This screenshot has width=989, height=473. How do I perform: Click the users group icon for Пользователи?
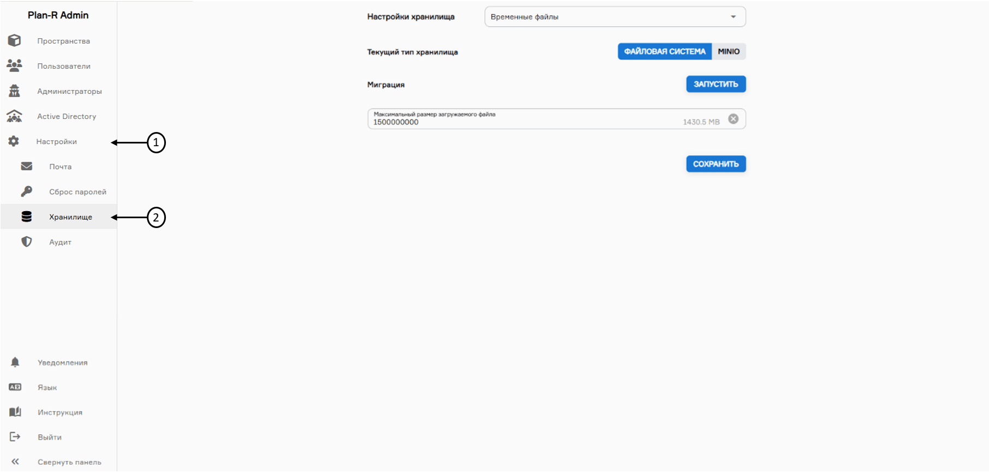[14, 66]
